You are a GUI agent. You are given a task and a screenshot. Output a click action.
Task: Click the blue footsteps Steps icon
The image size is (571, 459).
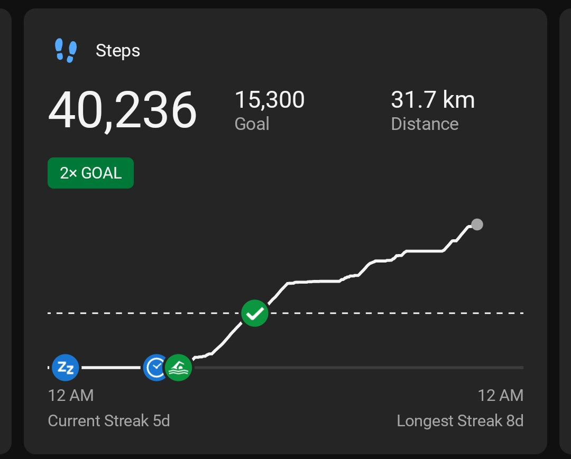[x=66, y=51]
